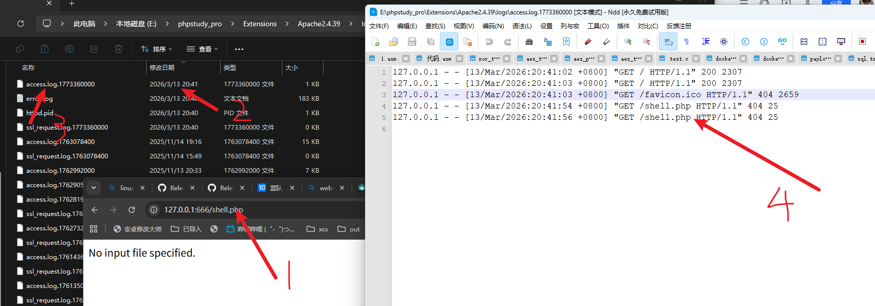This screenshot has height=306, width=875.
Task: Toggle show all characters pilcrow icon
Action: point(686,42)
